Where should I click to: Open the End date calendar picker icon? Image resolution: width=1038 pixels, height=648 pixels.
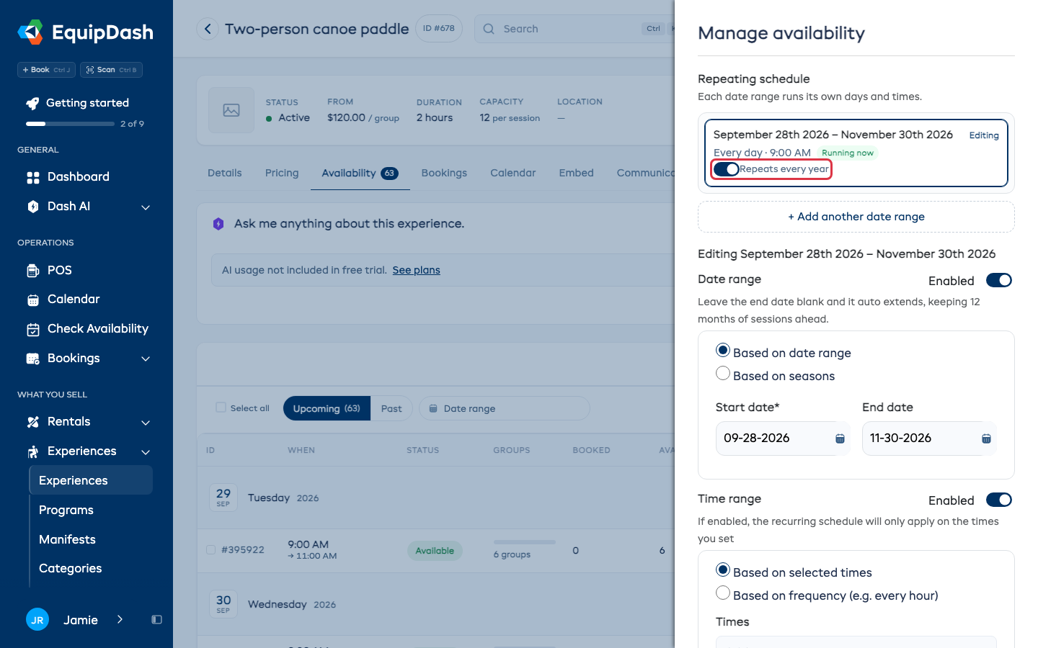(x=986, y=438)
